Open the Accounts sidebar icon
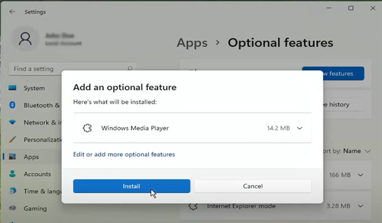The image size is (382, 223). coord(12,174)
